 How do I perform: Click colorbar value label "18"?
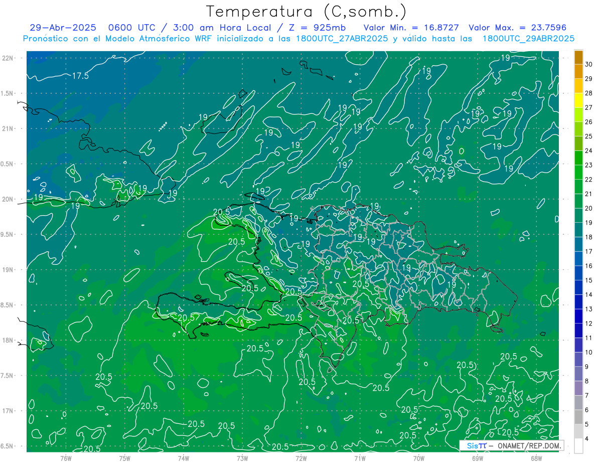tap(589, 237)
